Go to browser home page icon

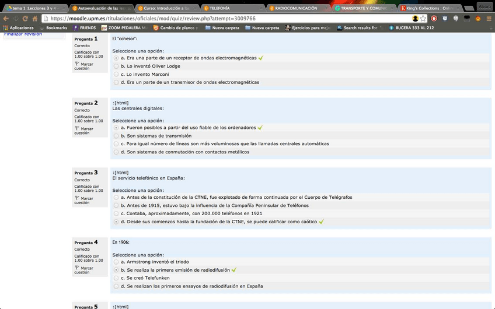pyautogui.click(x=35, y=18)
